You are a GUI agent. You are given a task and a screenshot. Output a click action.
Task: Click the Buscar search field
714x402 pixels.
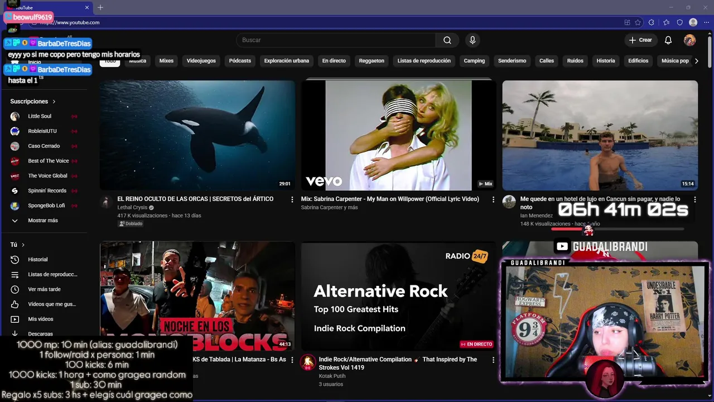coord(336,40)
